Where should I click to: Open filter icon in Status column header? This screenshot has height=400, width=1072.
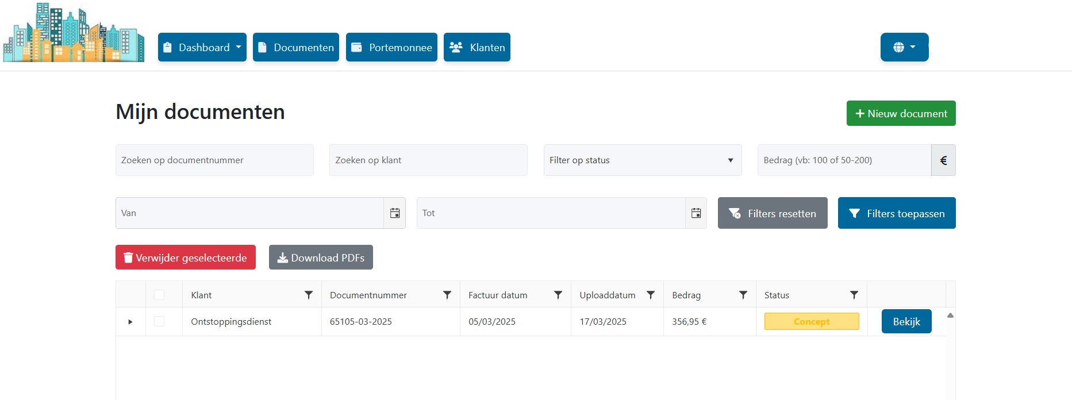pyautogui.click(x=854, y=295)
